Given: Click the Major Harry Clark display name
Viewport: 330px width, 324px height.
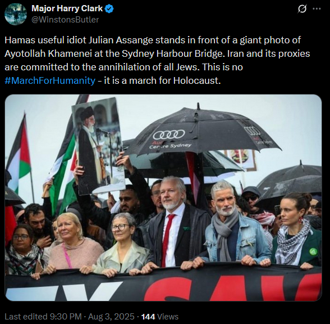Looking at the screenshot, I should [x=67, y=8].
